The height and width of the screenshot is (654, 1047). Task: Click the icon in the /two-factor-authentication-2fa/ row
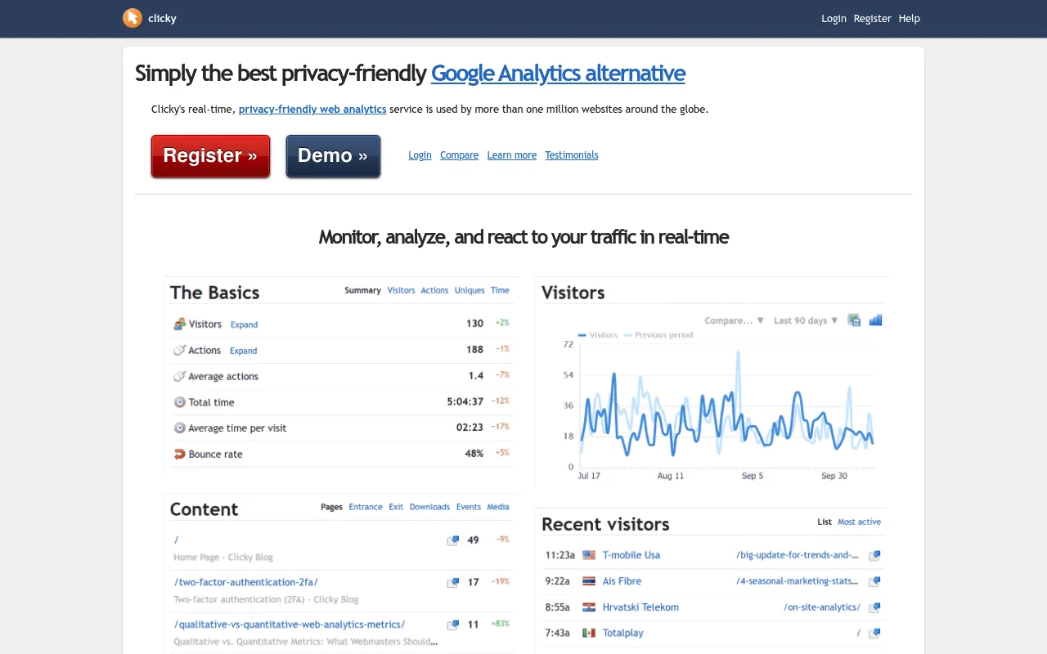(452, 583)
